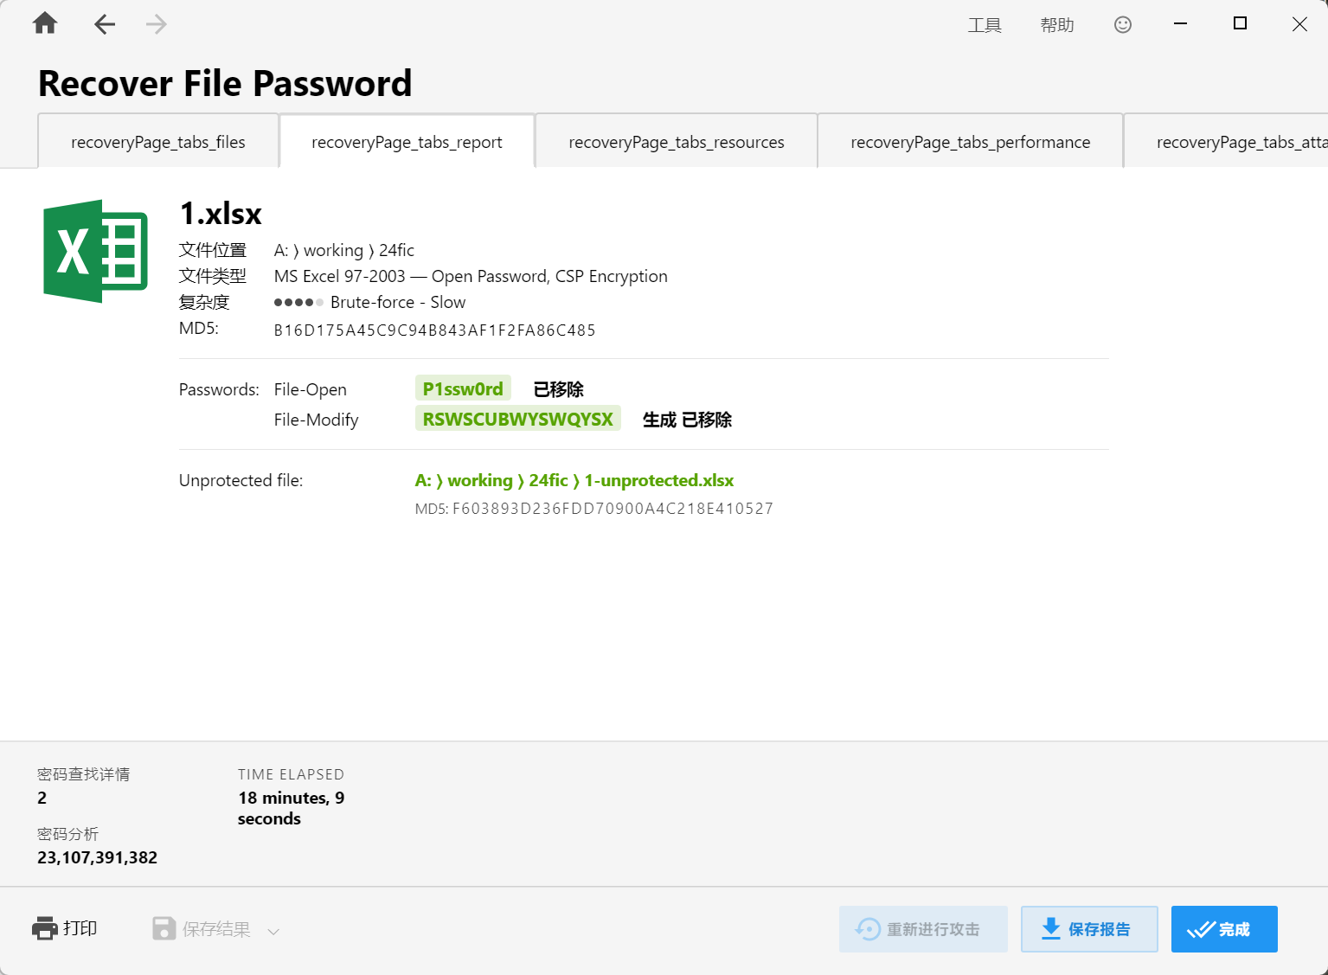Image resolution: width=1328 pixels, height=975 pixels.
Task: Click the Home icon
Action: point(45,23)
